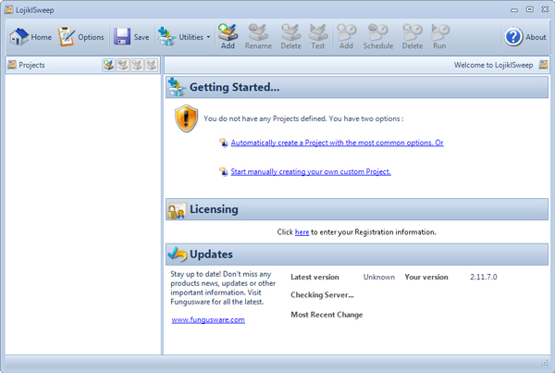Click the Delete schedule toolbar icon
This screenshot has height=373, width=555.
point(413,36)
